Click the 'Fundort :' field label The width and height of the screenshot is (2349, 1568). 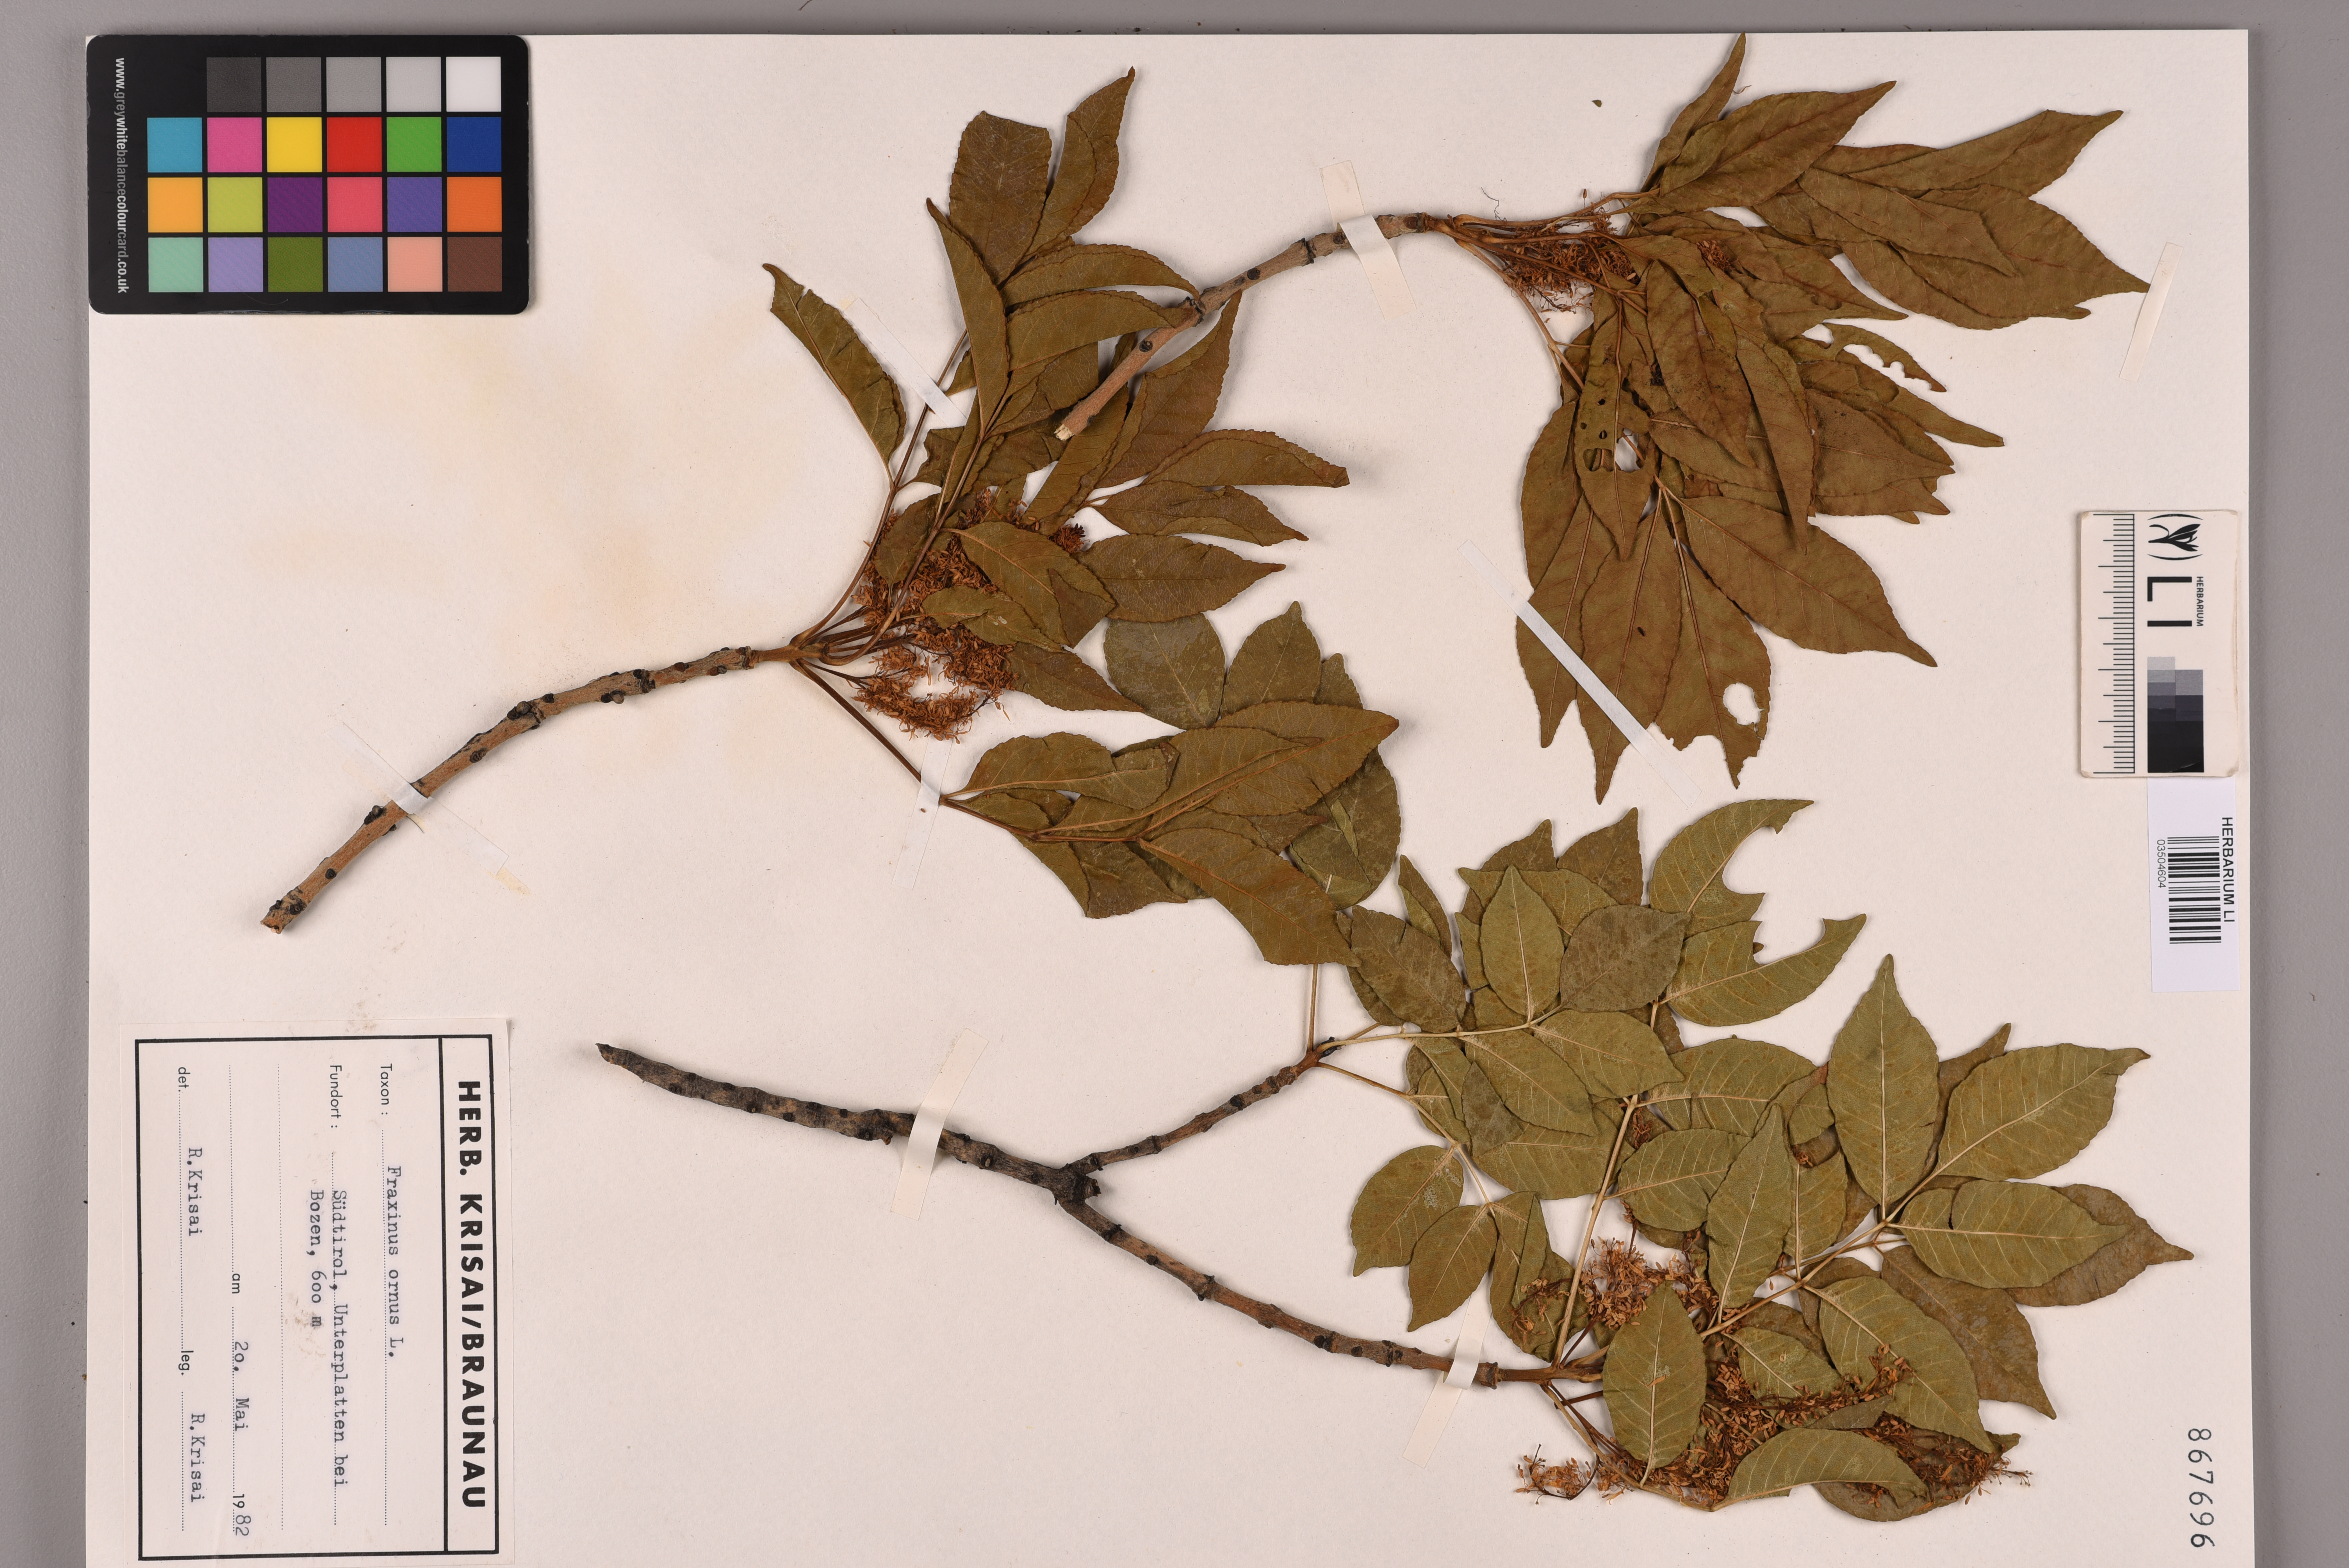pyautogui.click(x=336, y=1097)
